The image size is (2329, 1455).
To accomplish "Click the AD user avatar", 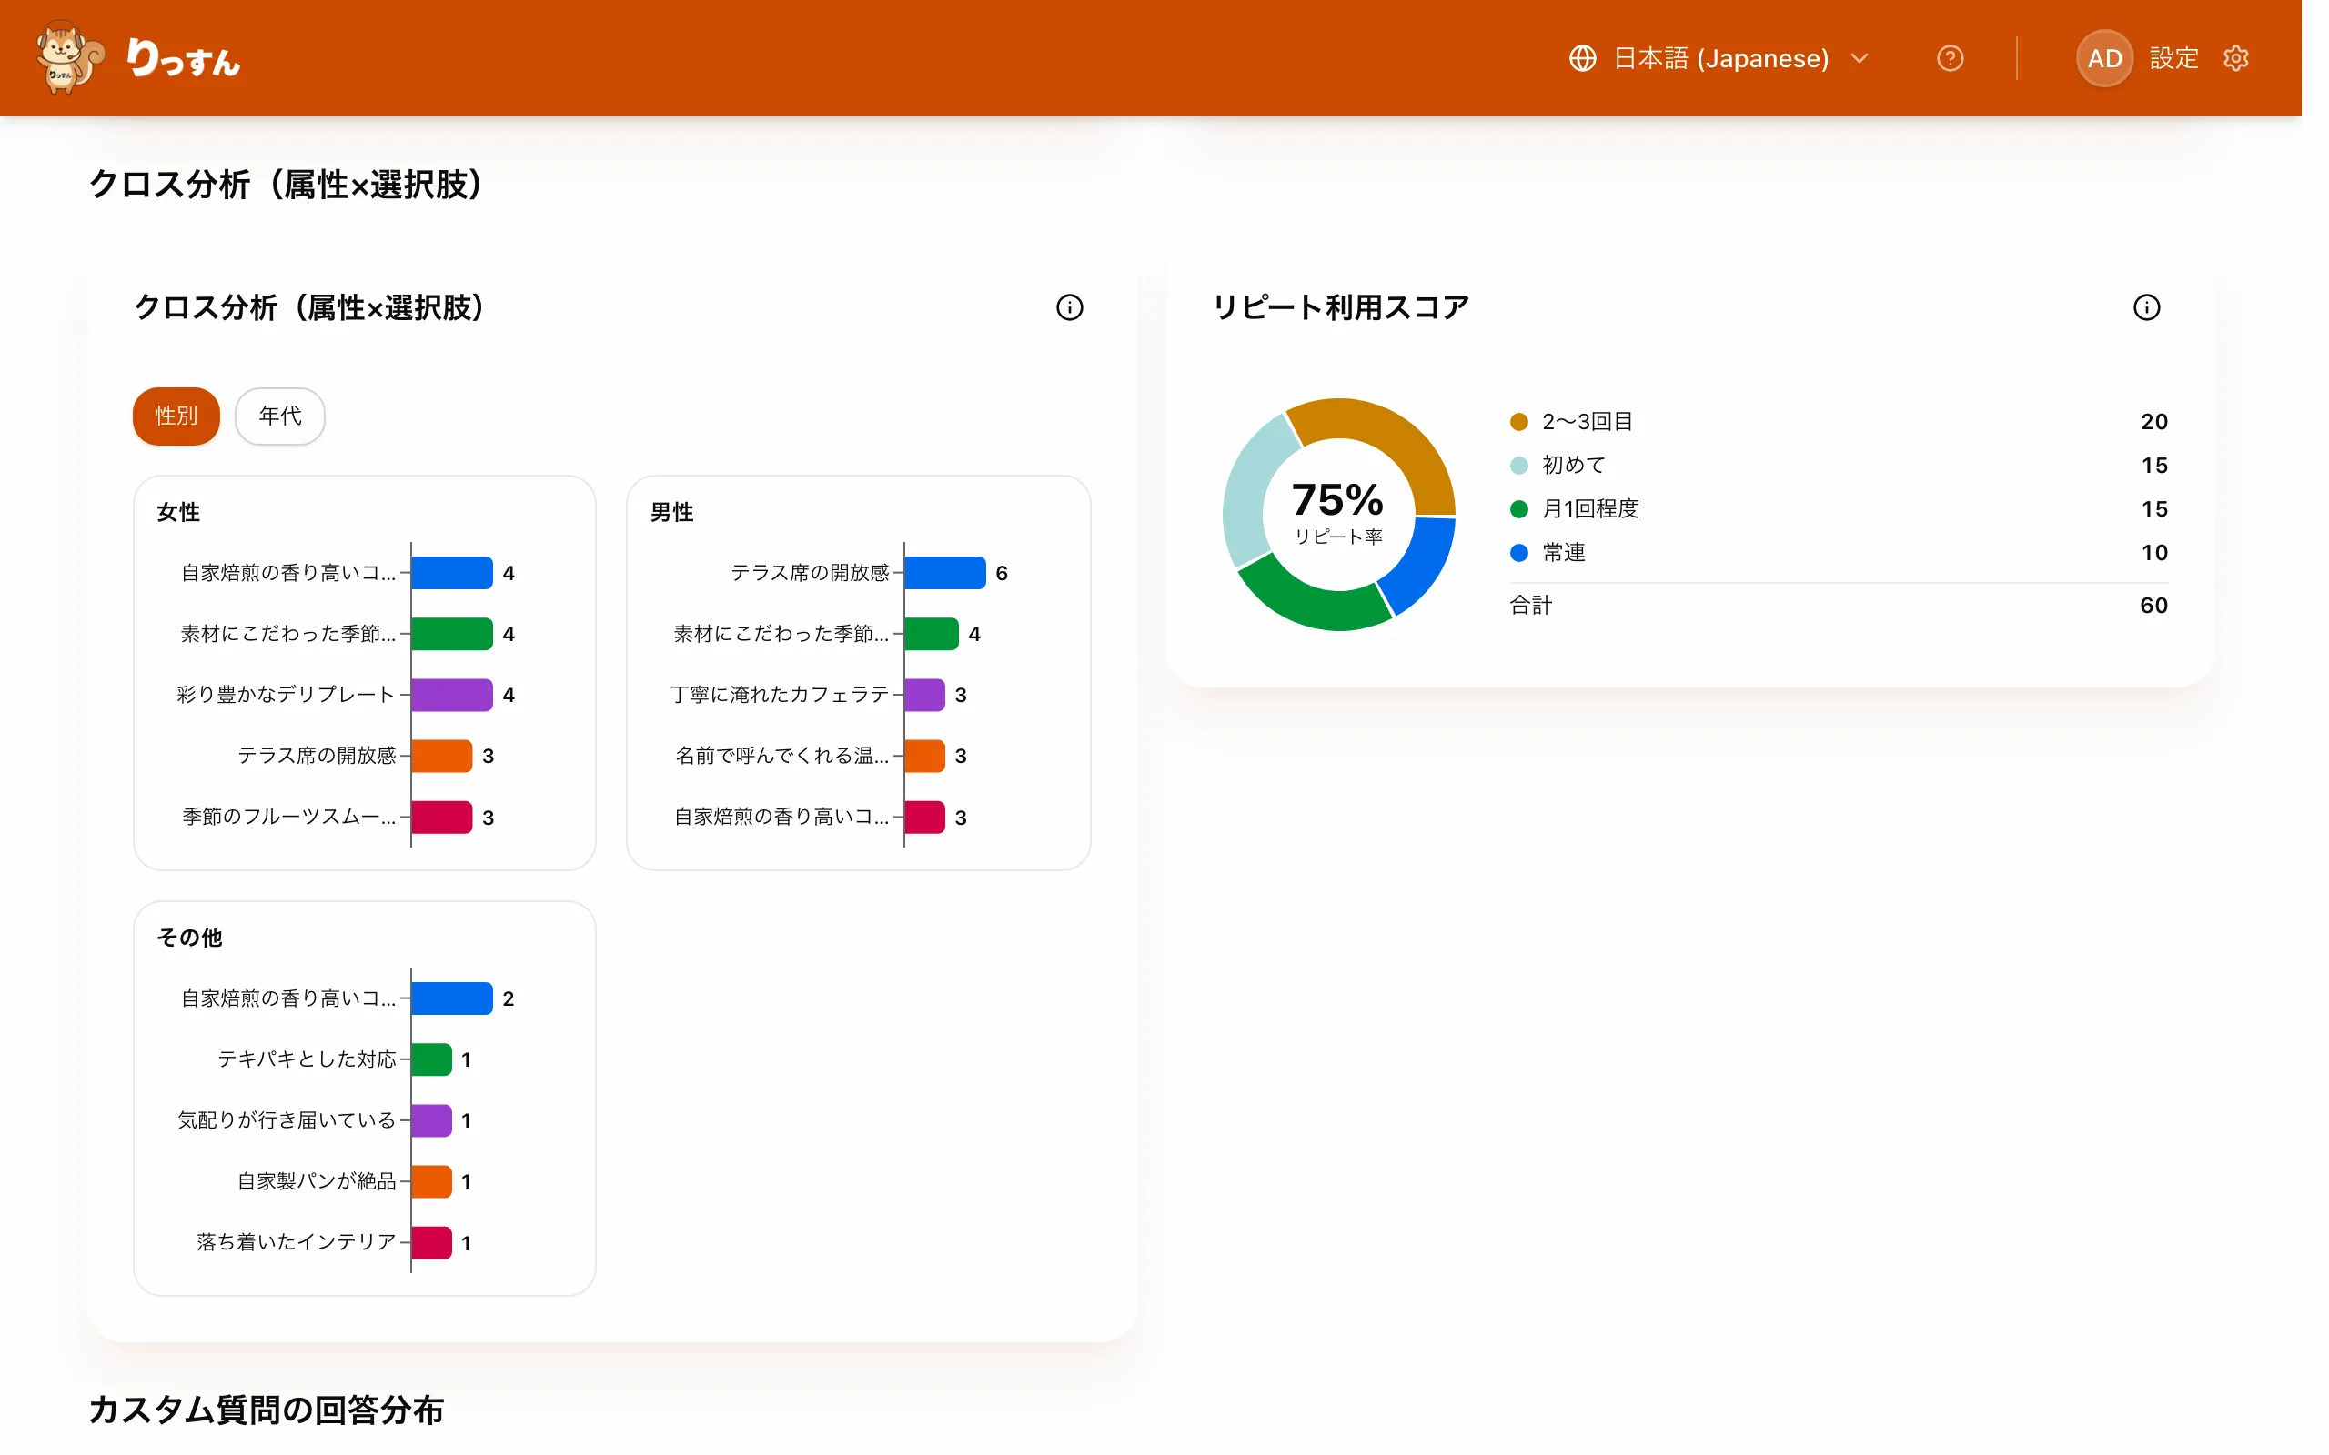I will [2103, 59].
